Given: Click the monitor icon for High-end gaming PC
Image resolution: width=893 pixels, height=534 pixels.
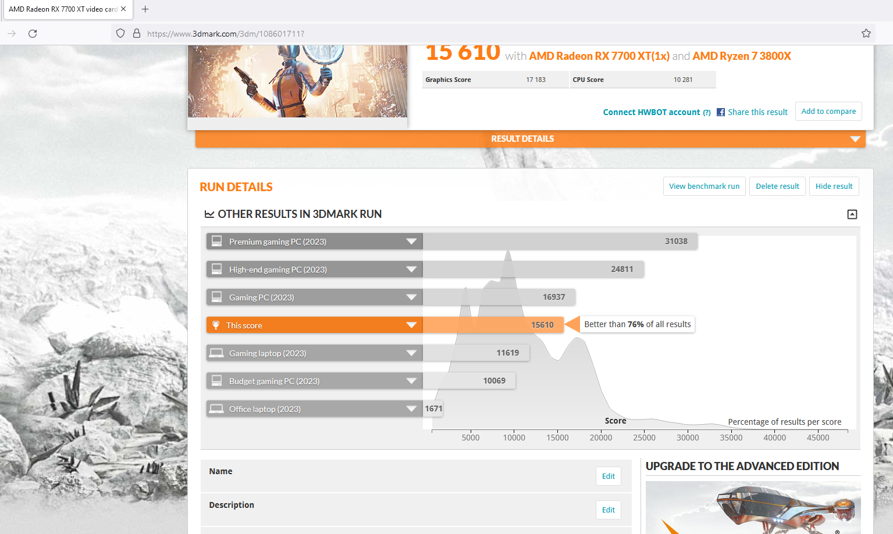Looking at the screenshot, I should (x=216, y=269).
